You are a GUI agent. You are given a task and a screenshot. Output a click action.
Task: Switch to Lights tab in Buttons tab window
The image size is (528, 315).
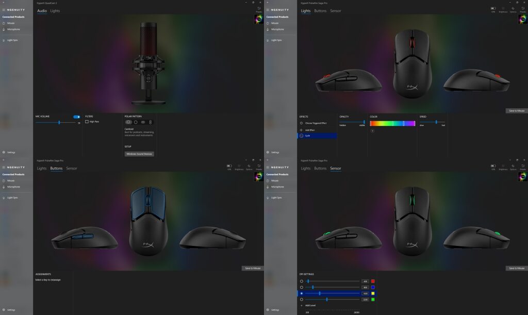tap(42, 168)
